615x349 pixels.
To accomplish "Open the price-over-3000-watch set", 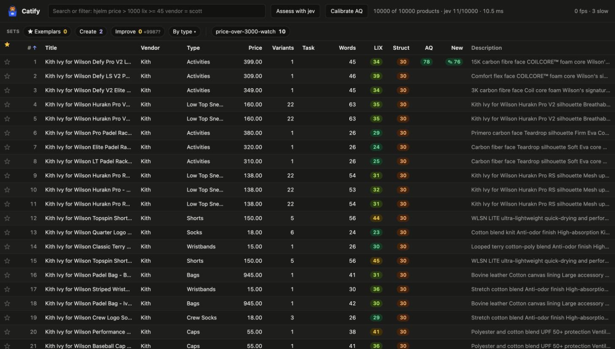I will [x=250, y=32].
